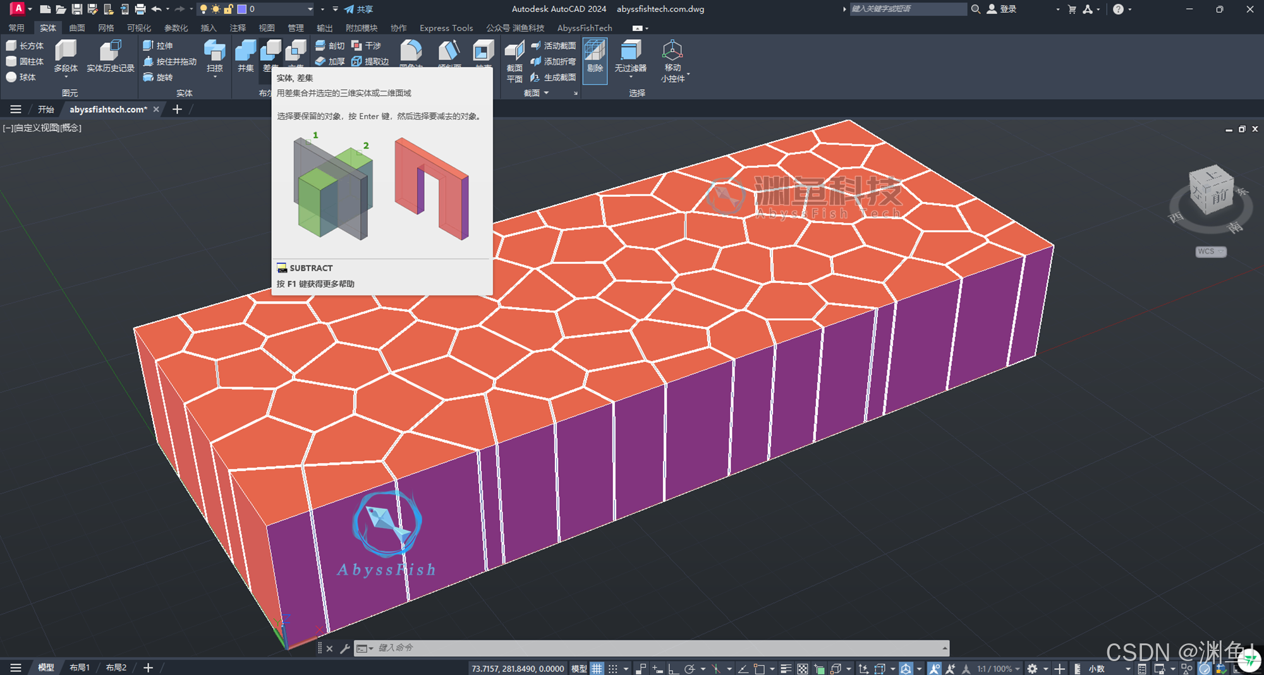
Task: Switch to the 可视化 ribbon tab
Action: click(139, 28)
